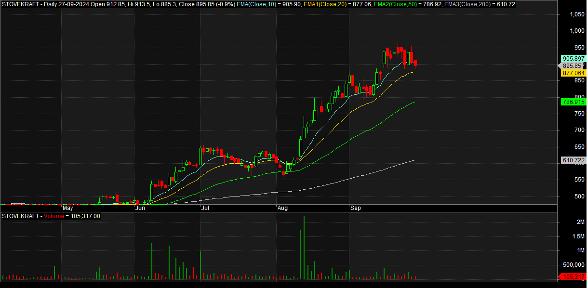This screenshot has height=288, width=587.
Task: Click the 1,000 price axis label
Action: (577, 31)
